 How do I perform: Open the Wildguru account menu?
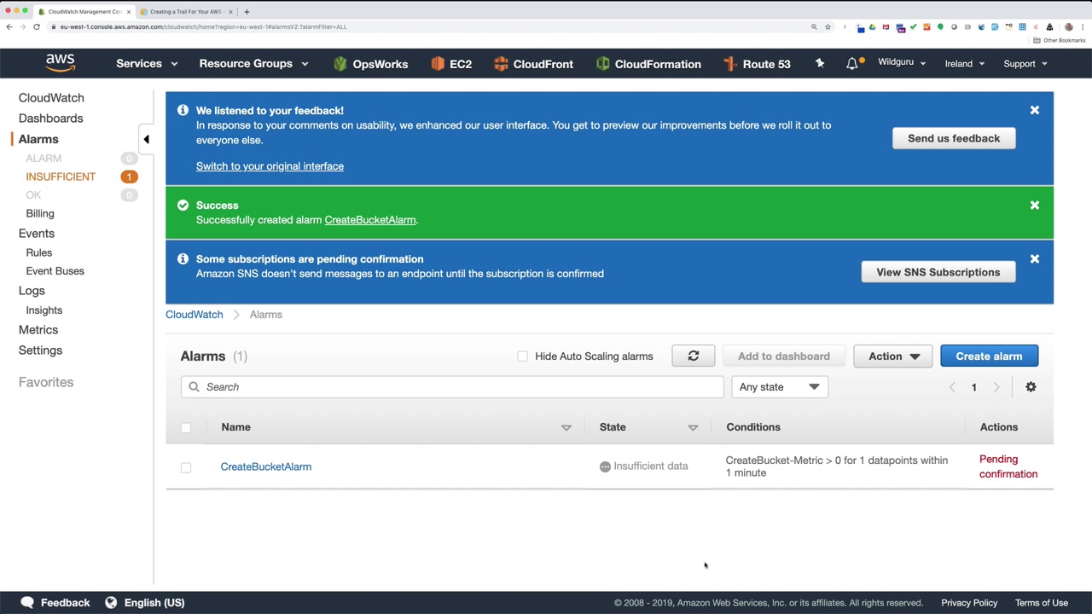click(x=902, y=63)
